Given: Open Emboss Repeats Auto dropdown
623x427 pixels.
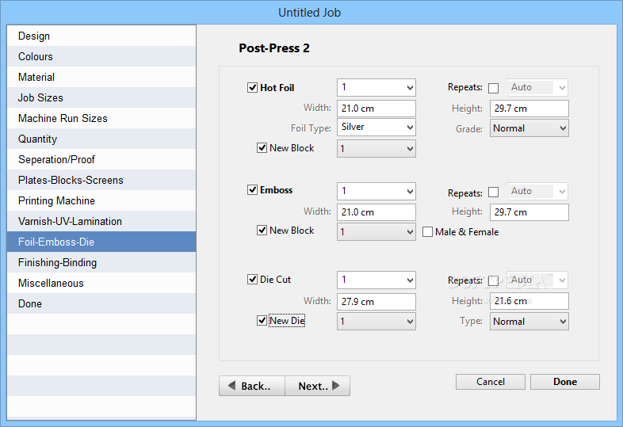Looking at the screenshot, I should [x=537, y=192].
